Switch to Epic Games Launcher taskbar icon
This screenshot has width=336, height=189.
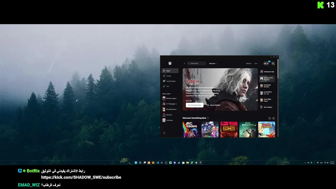click(200, 163)
